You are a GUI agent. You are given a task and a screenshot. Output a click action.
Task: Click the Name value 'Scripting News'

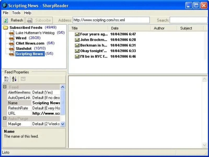(46, 103)
